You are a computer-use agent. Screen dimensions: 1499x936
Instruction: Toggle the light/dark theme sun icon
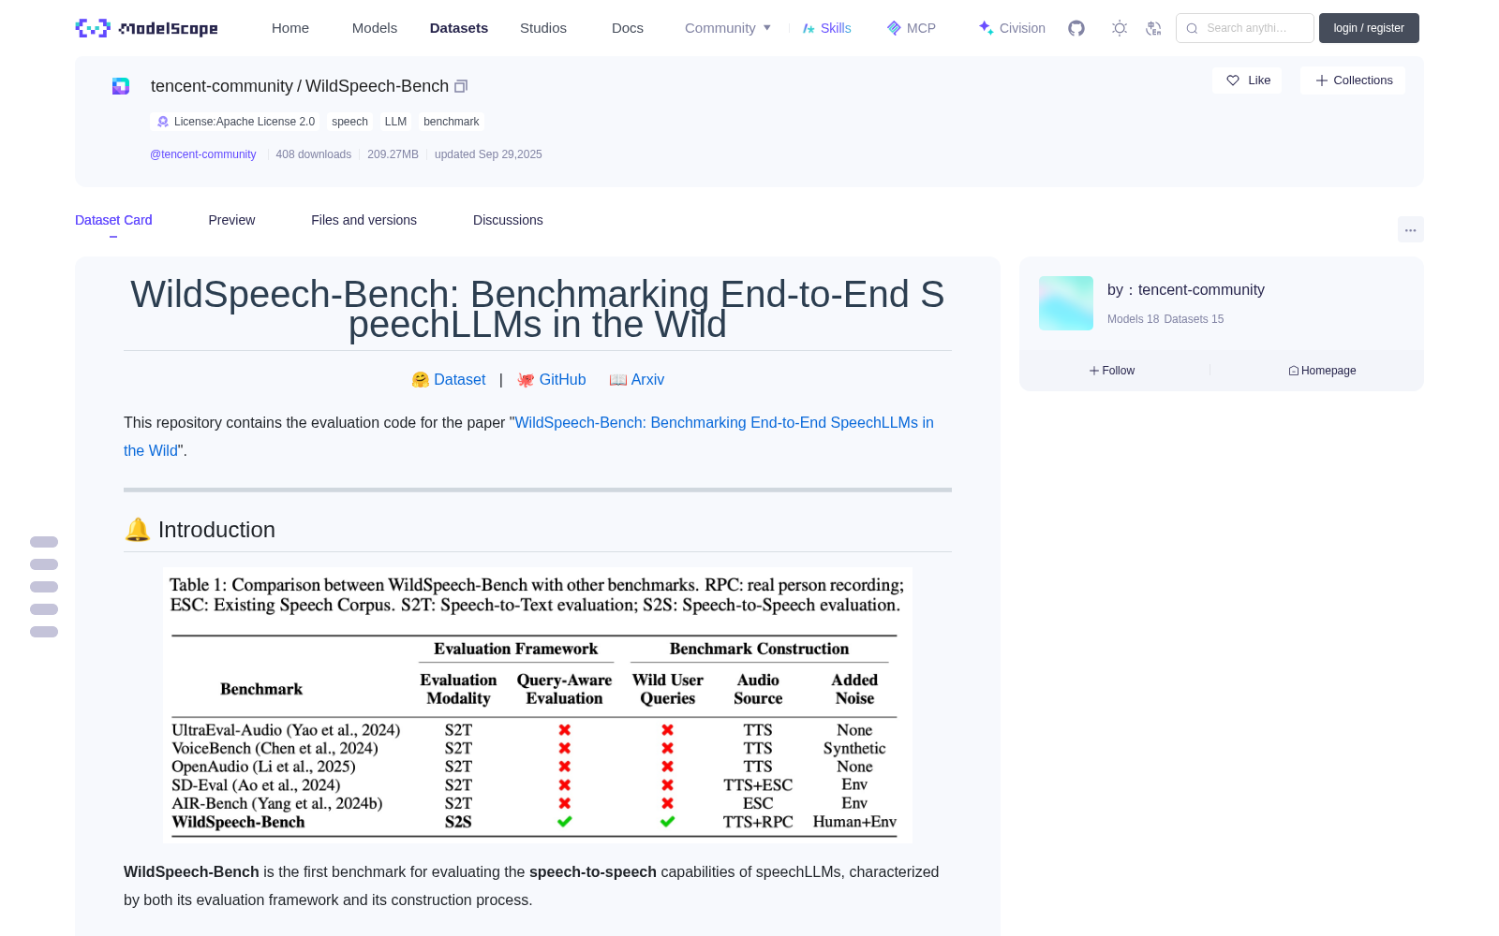pyautogui.click(x=1120, y=28)
